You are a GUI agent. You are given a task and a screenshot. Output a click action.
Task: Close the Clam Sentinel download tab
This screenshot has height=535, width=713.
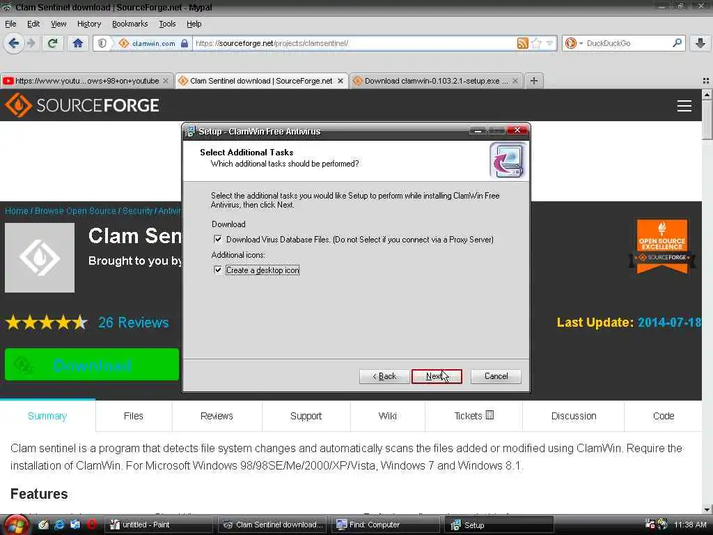[340, 81]
